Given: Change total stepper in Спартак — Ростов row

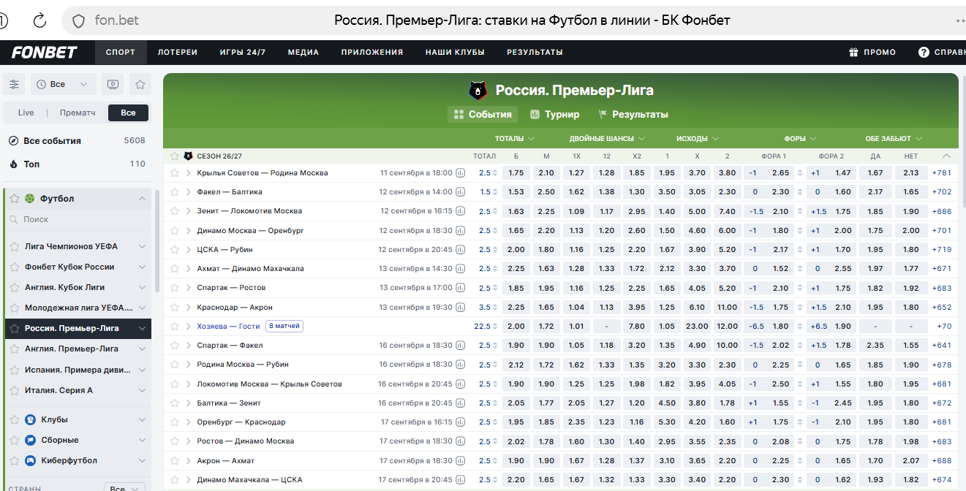Looking at the screenshot, I should (x=495, y=288).
